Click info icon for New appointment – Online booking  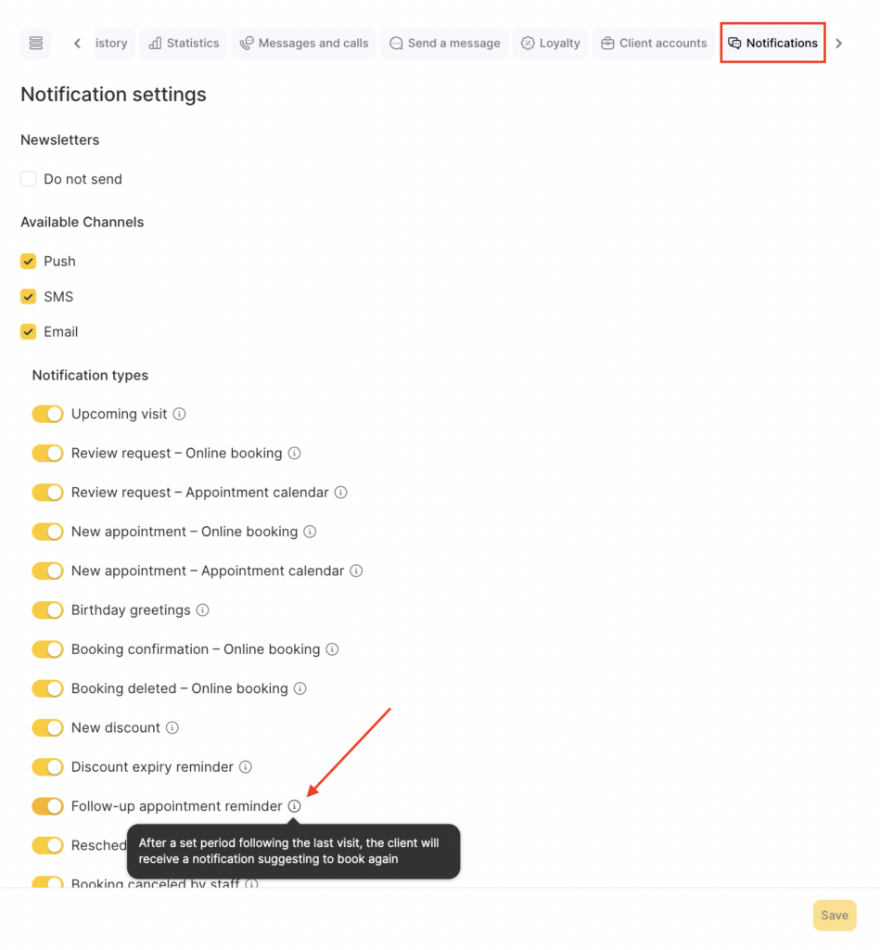310,532
